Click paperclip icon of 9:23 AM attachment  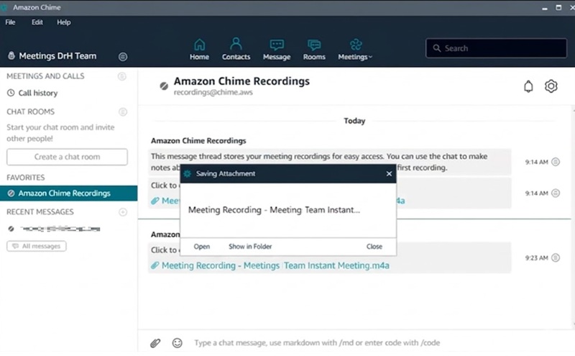click(155, 265)
